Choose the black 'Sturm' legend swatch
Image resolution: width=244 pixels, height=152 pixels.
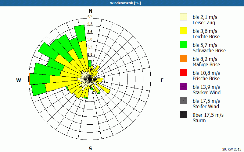tap(183, 115)
